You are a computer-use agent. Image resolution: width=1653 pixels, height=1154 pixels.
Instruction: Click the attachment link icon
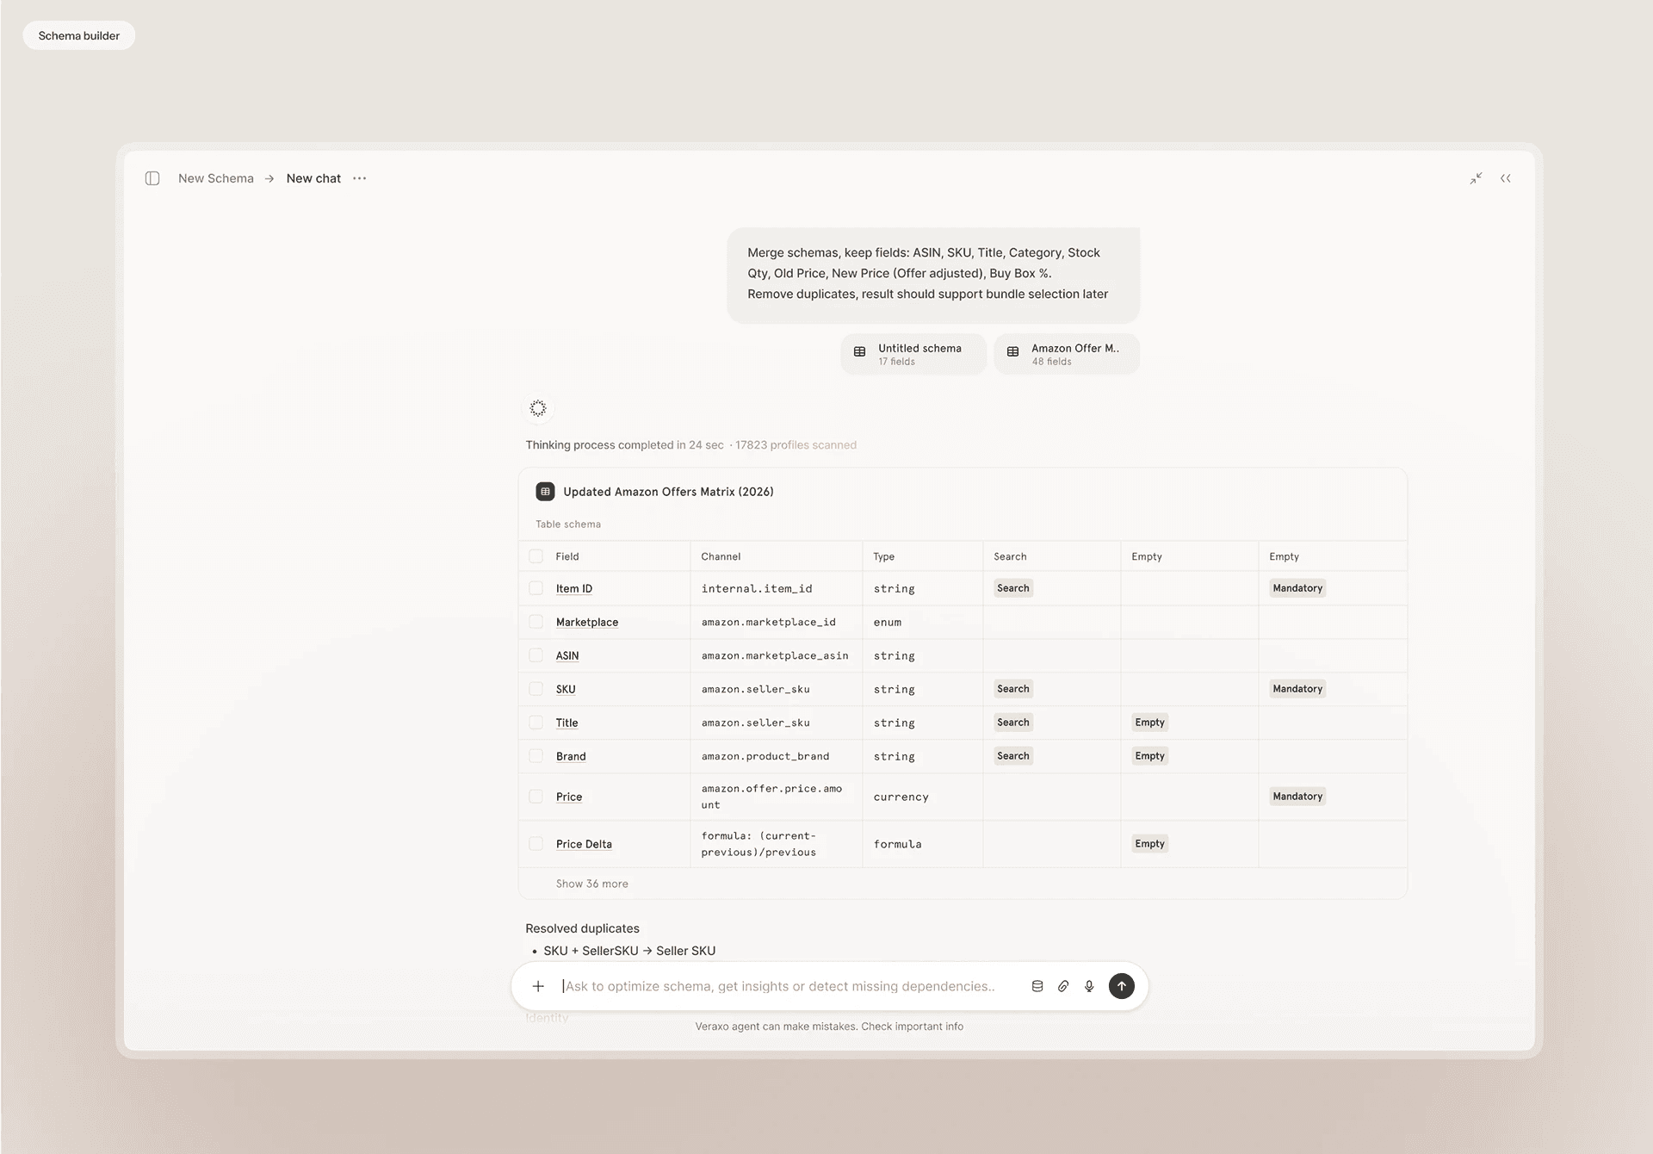1063,986
